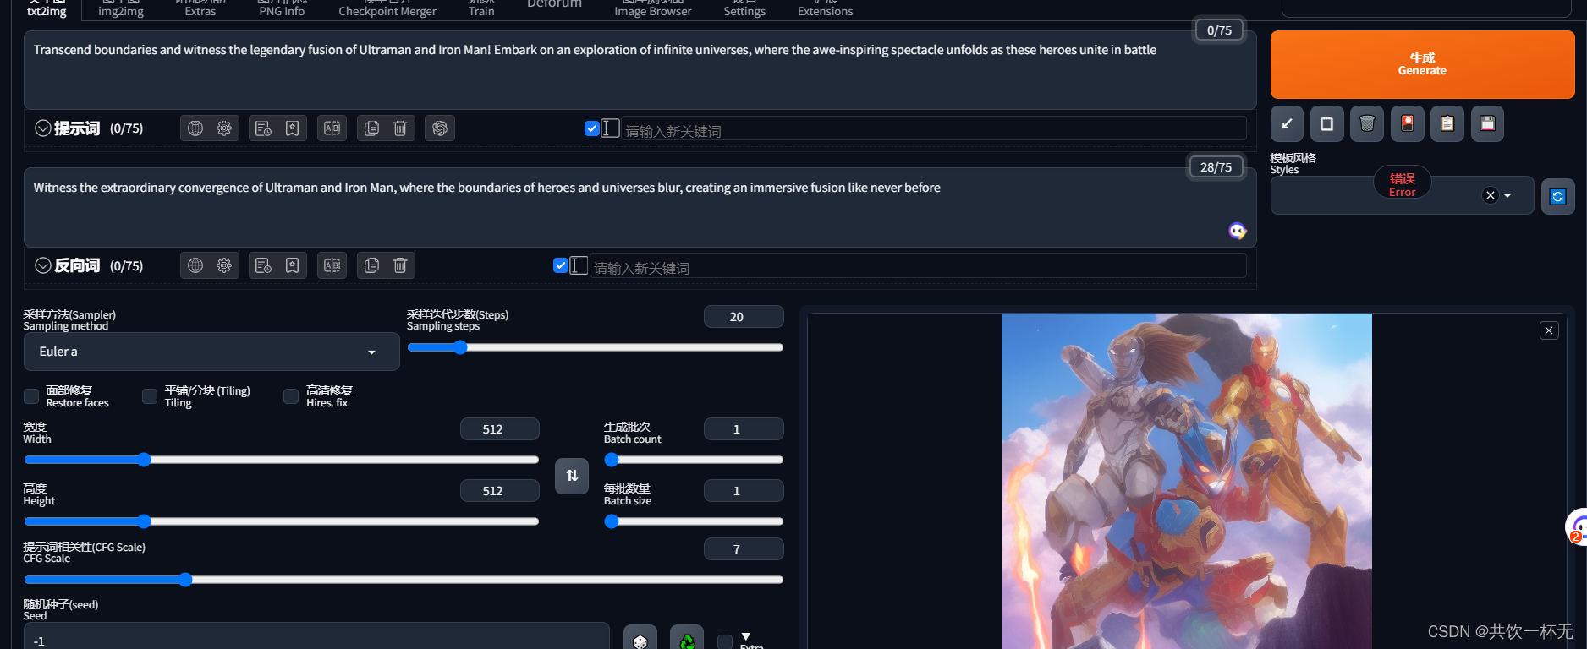Image resolution: width=1587 pixels, height=649 pixels.
Task: Uncheck the checkbox beside negative keyword input
Action: 560,265
